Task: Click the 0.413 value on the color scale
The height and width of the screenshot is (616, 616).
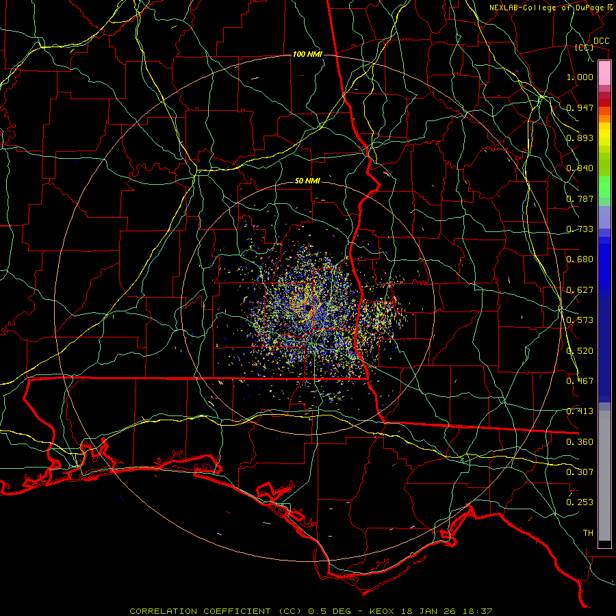Action: click(x=580, y=411)
